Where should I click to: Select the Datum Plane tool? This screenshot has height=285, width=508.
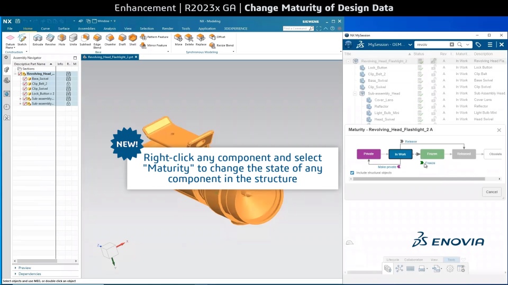pos(10,40)
